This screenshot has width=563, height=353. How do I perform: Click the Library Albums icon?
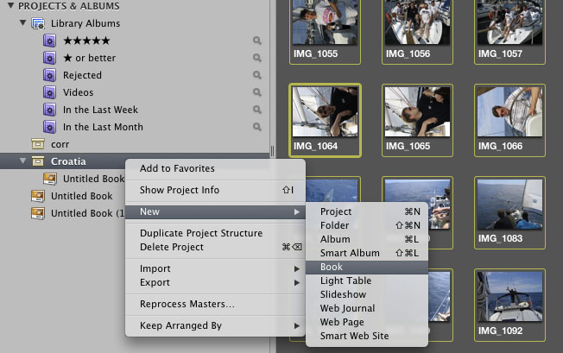38,23
